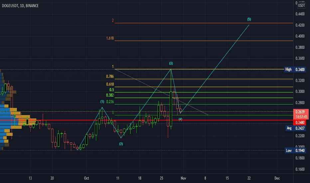Screen dimensions: 310x183
Task: Click the Nov date on the time axis
Action: (183, 178)
